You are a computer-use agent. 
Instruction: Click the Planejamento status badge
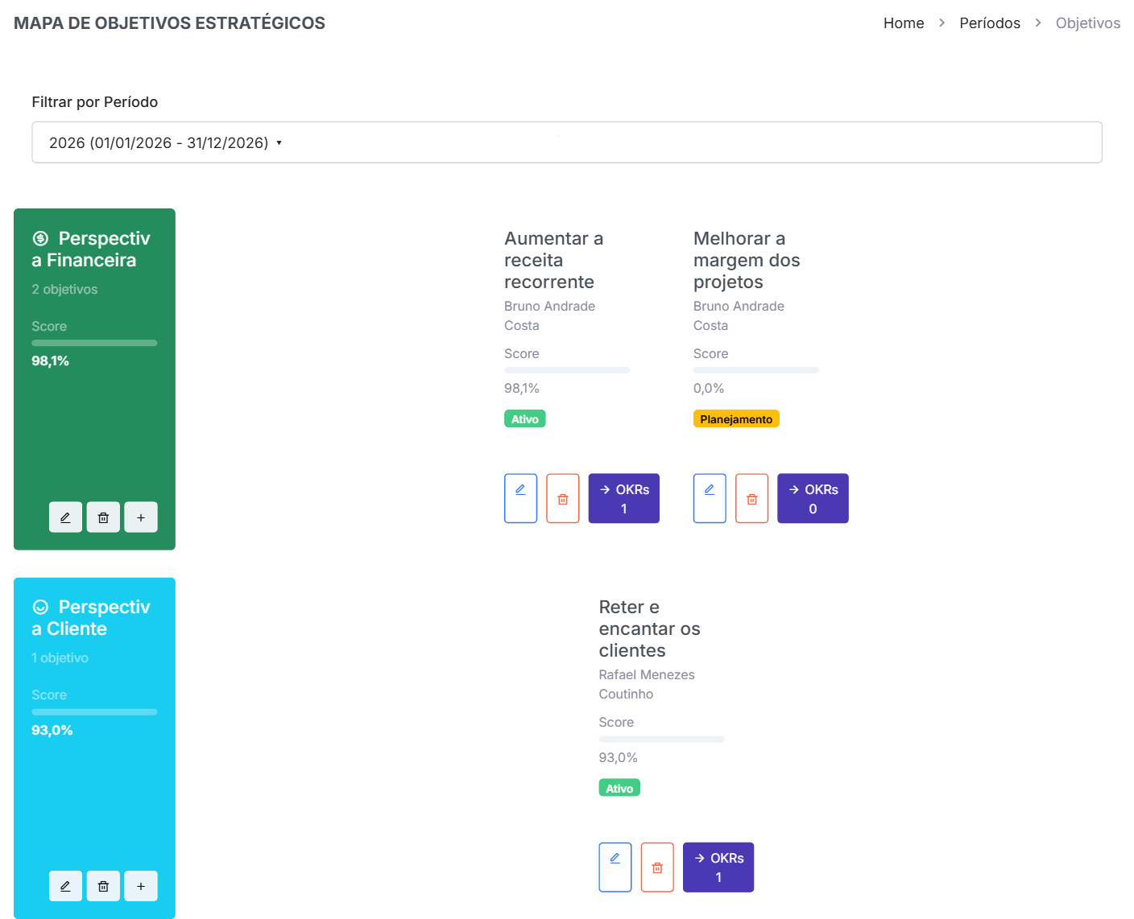pyautogui.click(x=736, y=418)
